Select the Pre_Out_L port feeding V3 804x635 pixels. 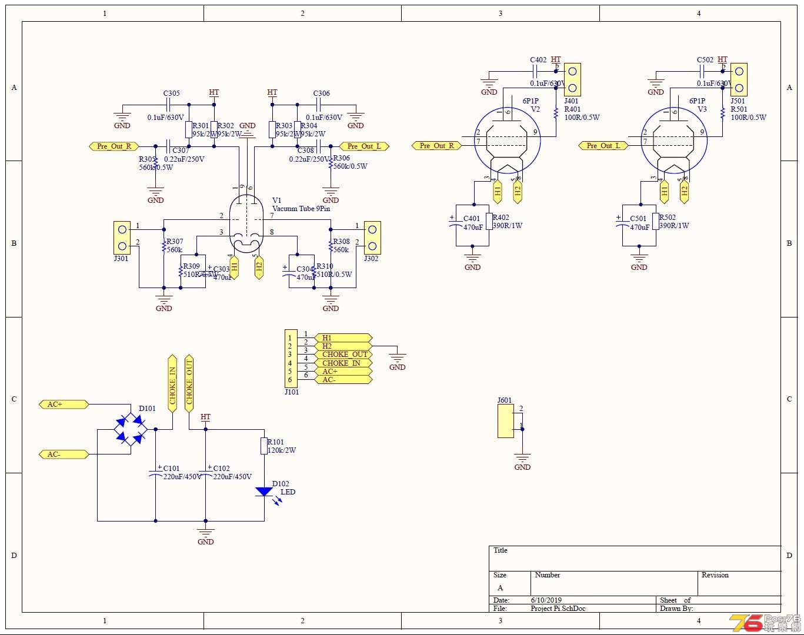click(603, 145)
